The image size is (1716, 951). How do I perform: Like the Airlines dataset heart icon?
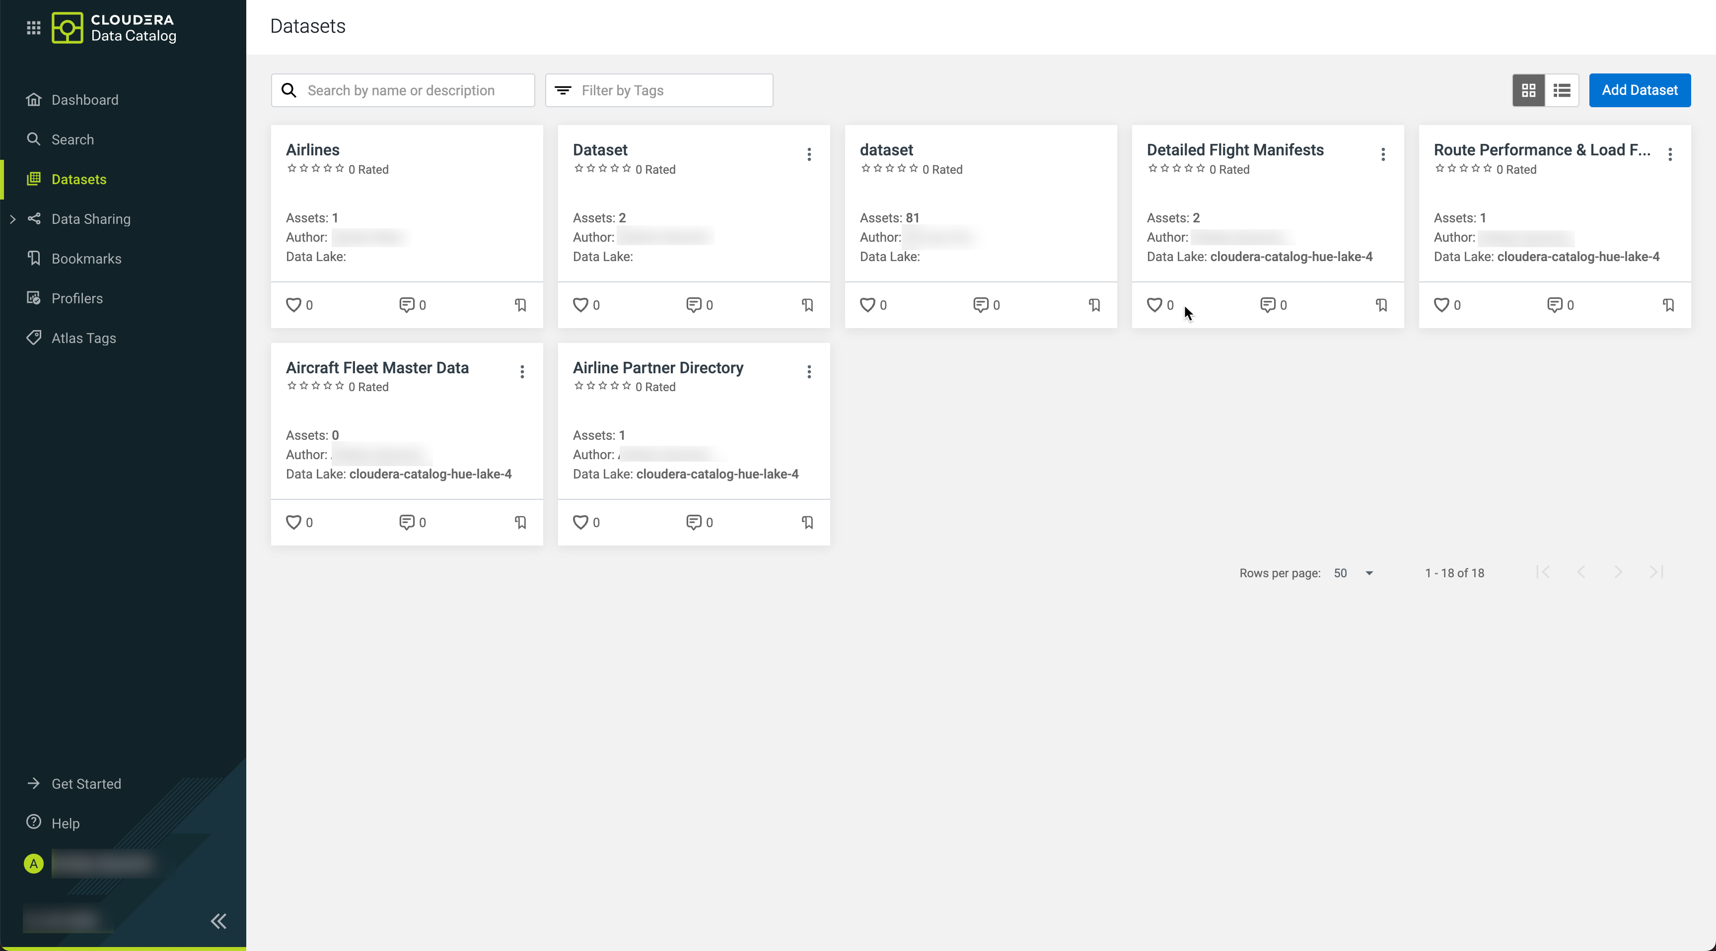(x=293, y=305)
